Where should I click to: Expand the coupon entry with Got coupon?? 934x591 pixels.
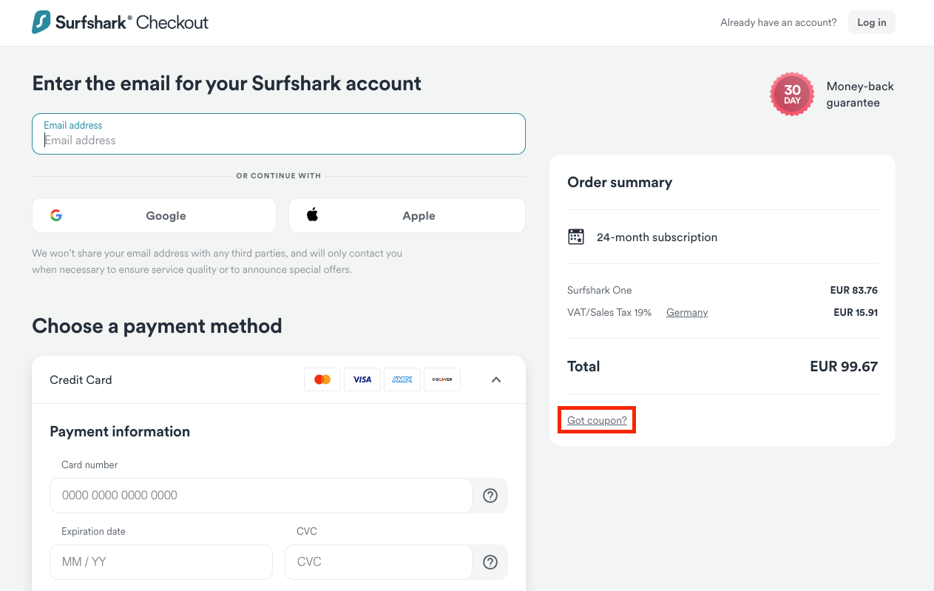tap(596, 419)
